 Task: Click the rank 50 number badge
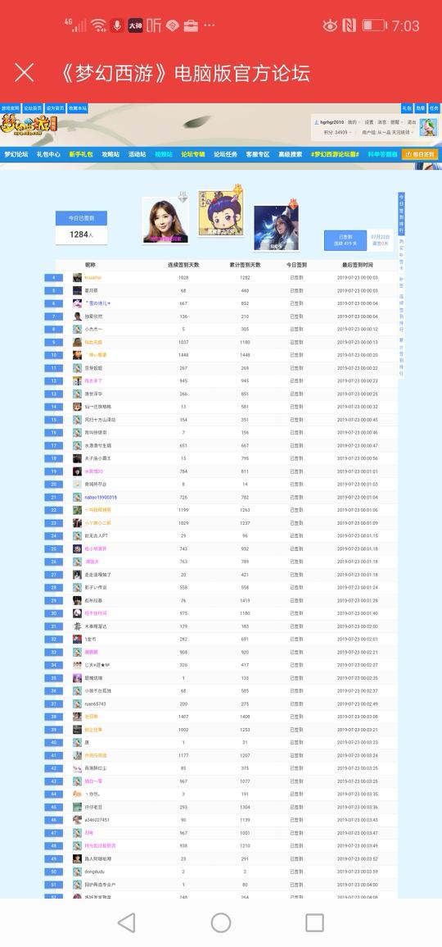54,872
